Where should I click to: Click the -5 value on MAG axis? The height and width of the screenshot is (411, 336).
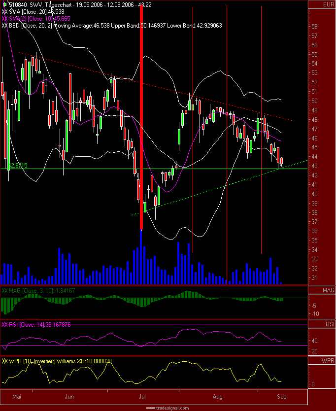(x=314, y=306)
